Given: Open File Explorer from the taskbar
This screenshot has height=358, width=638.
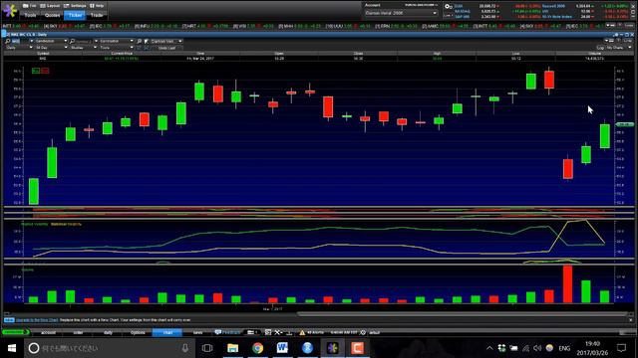Looking at the screenshot, I should 232,348.
